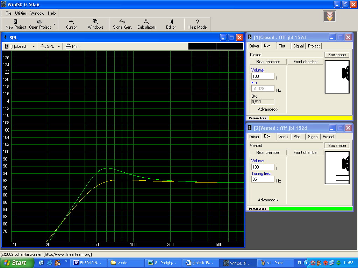Open the SPL graph type dropdown
The height and width of the screenshot is (268, 358).
[59, 46]
